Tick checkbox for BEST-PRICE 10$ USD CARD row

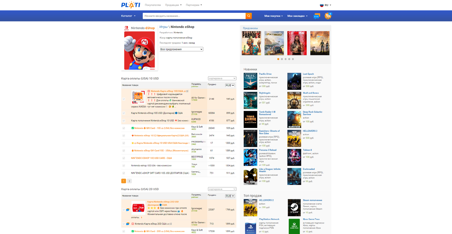pyautogui.click(x=124, y=158)
